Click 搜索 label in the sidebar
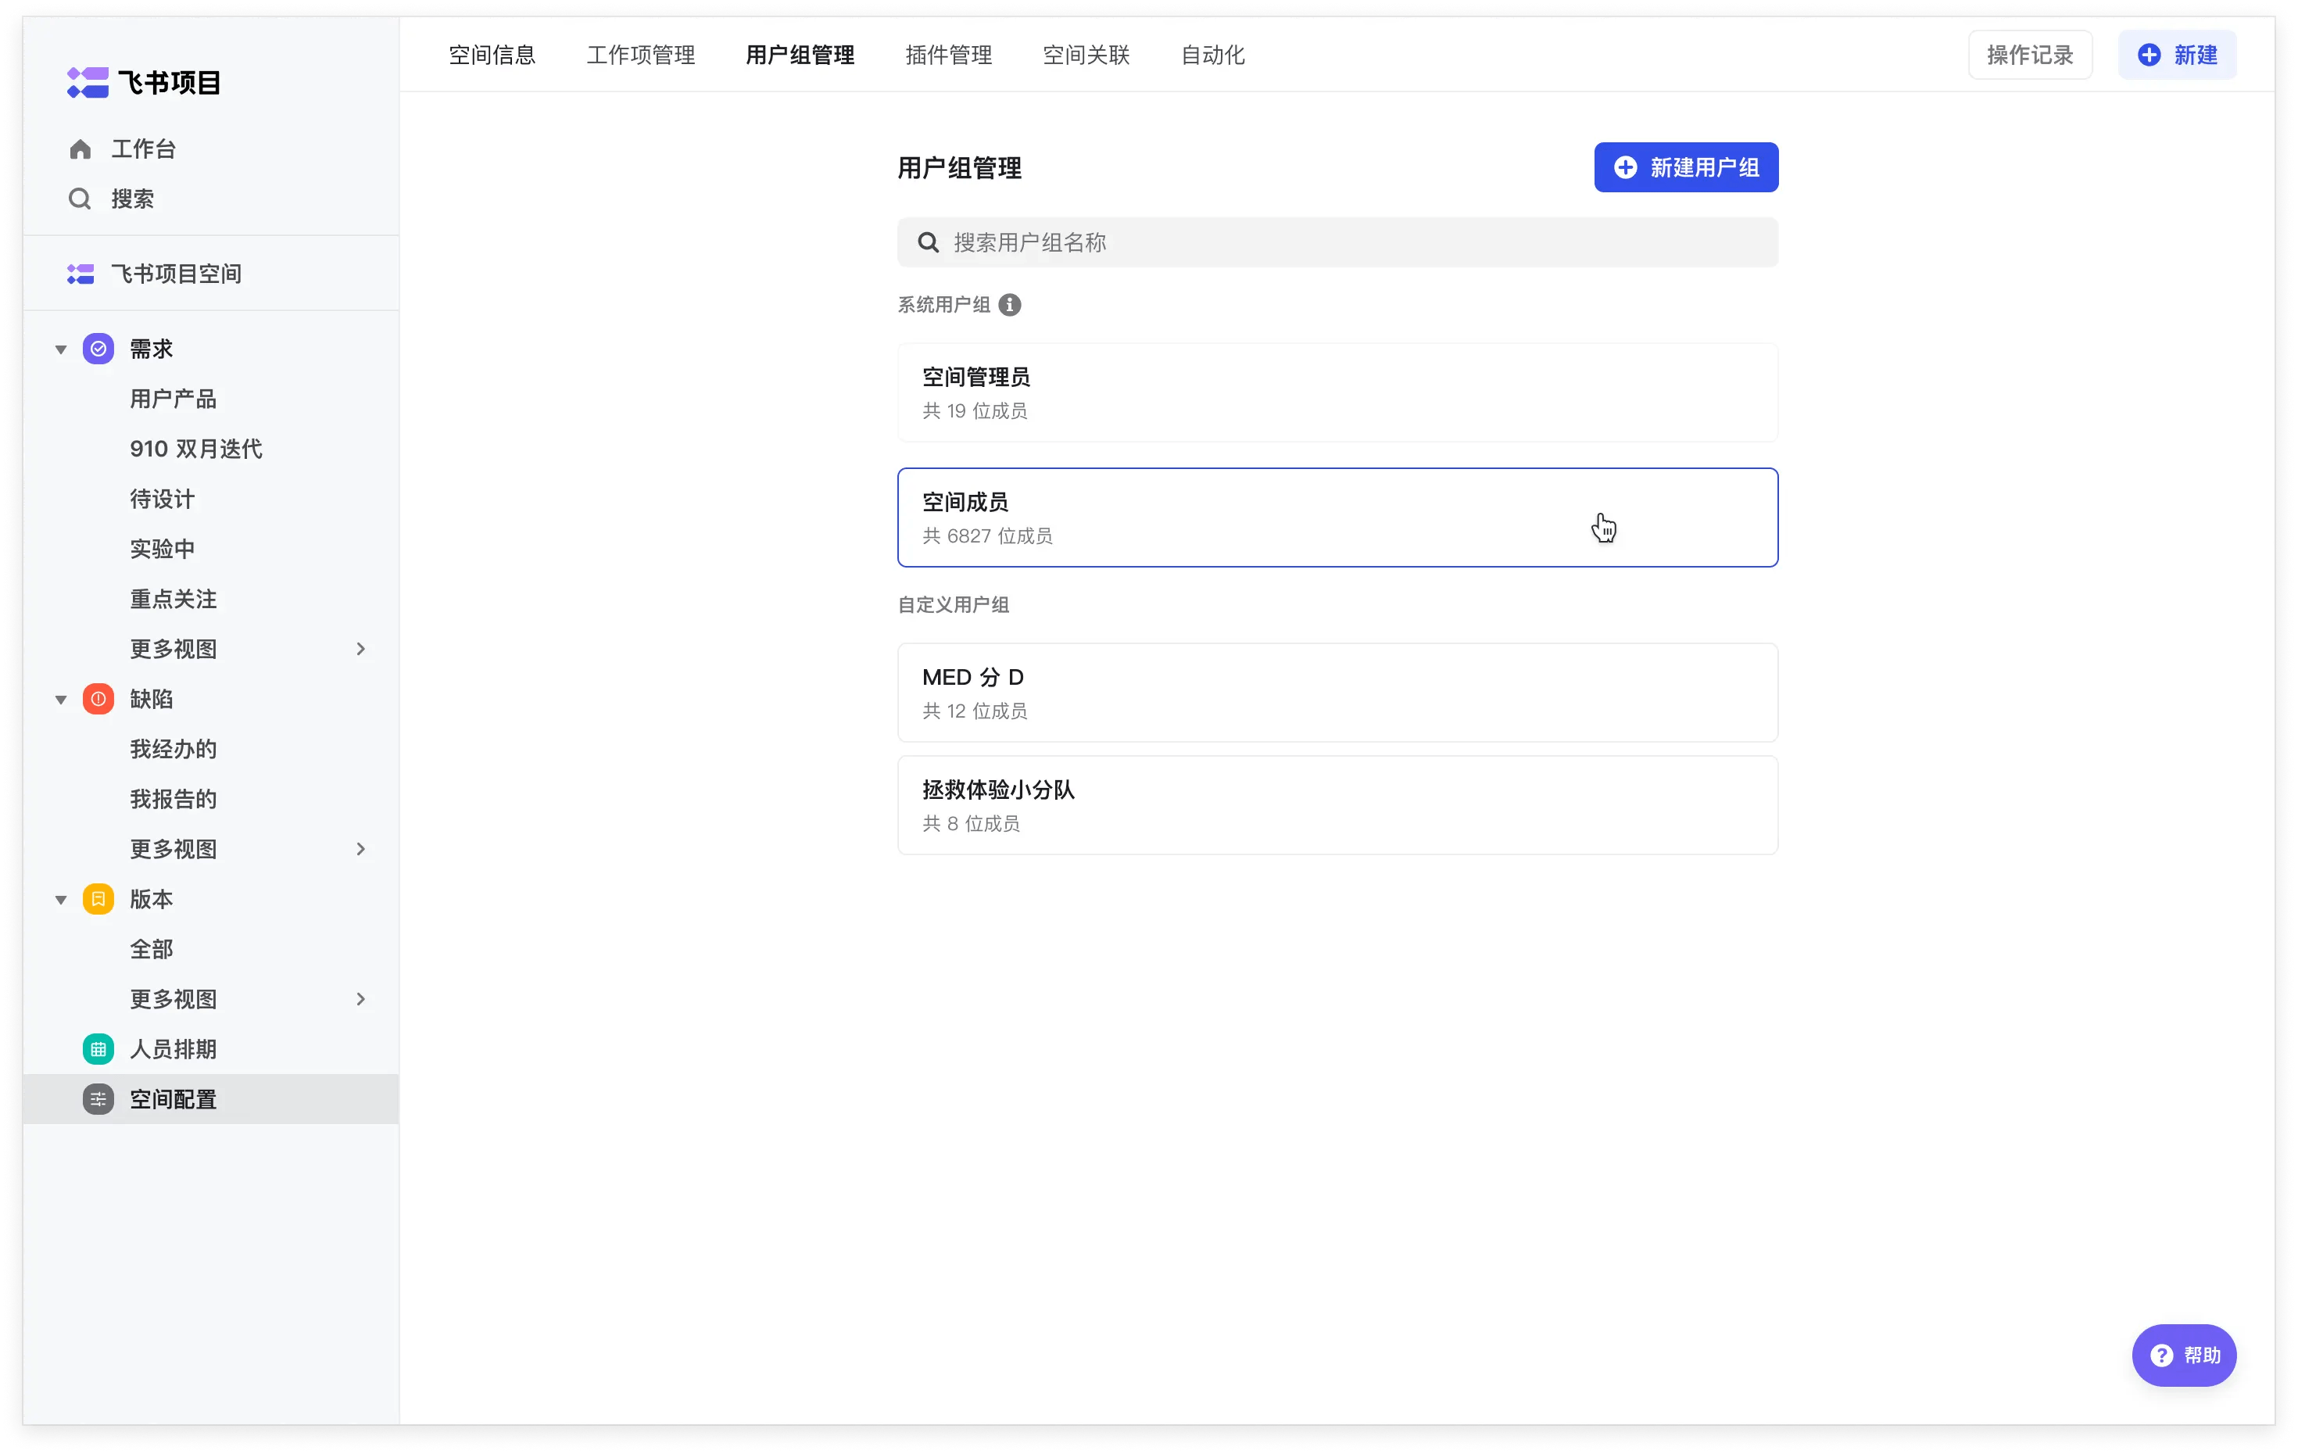 (133, 199)
